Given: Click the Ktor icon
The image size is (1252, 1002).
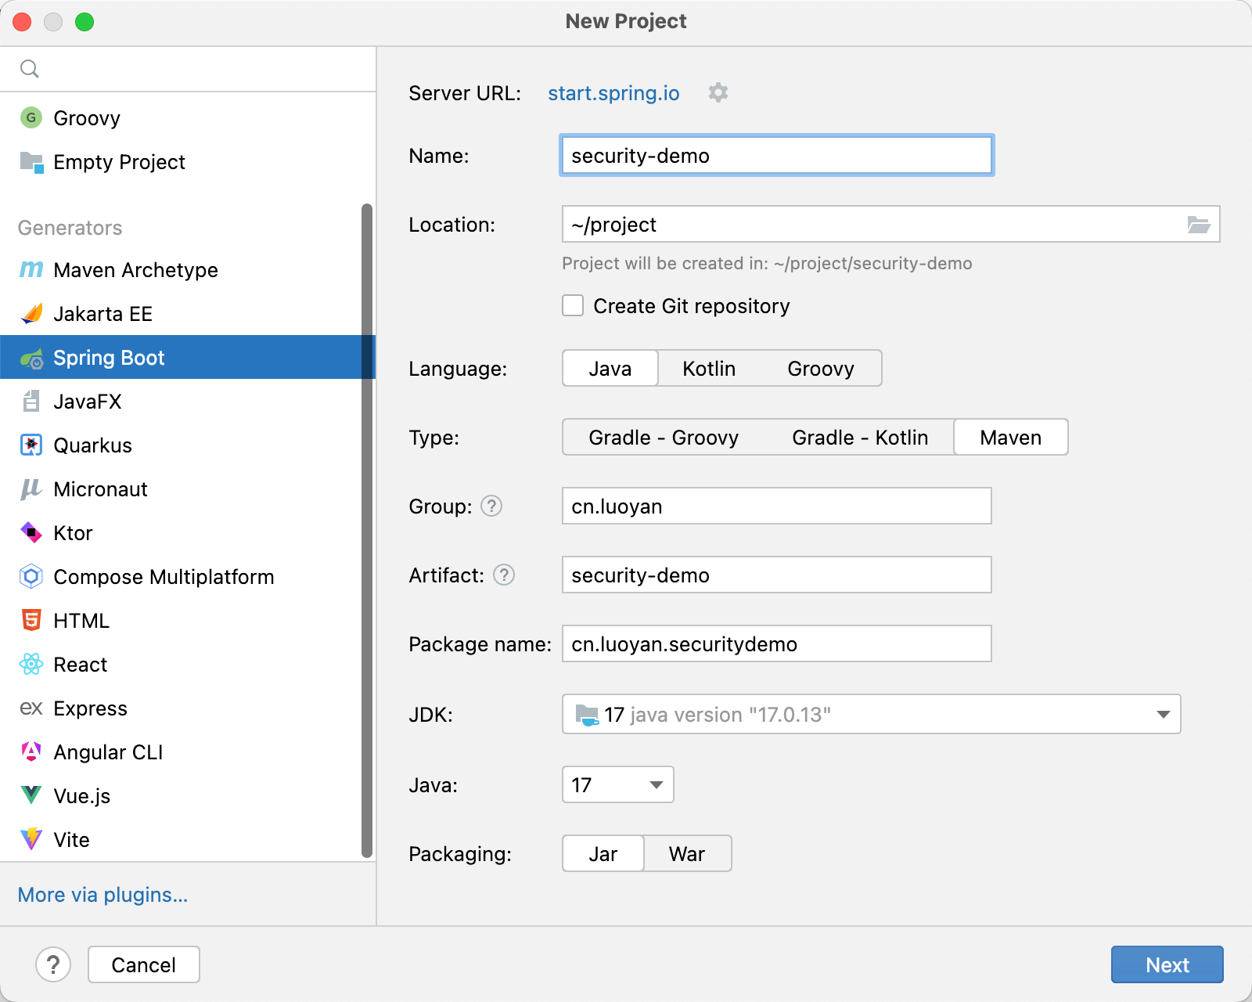Looking at the screenshot, I should 31,533.
